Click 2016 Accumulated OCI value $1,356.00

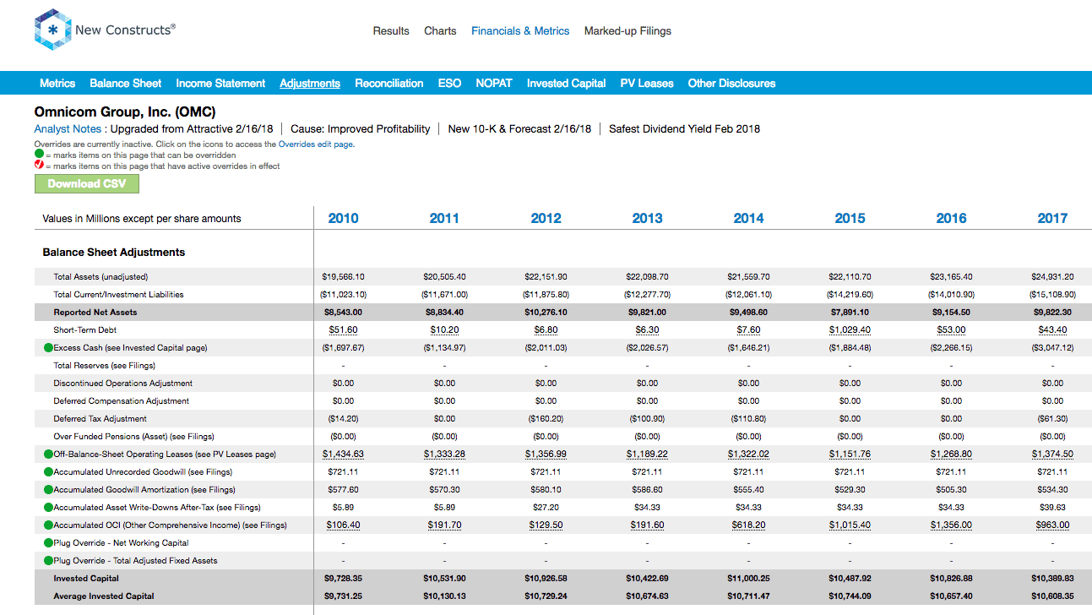(951, 525)
